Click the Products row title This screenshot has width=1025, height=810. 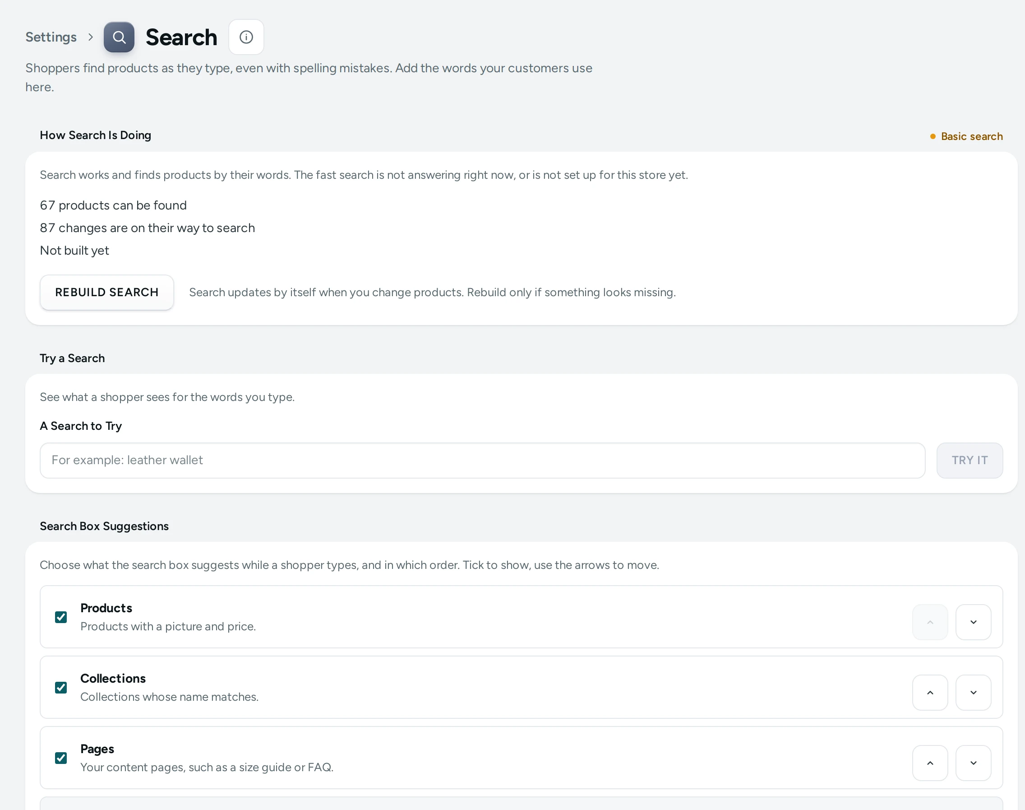tap(106, 608)
